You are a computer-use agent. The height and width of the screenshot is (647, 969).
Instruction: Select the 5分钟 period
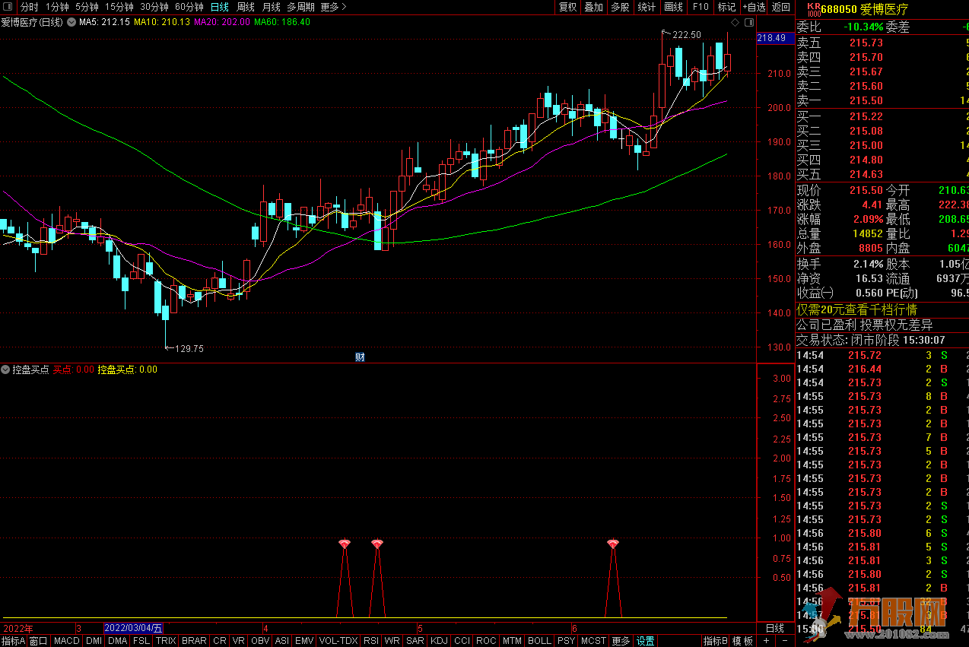tap(87, 7)
